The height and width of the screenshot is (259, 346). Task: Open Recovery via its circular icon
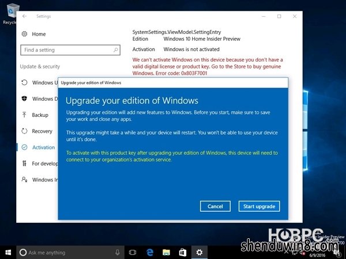pos(24,131)
